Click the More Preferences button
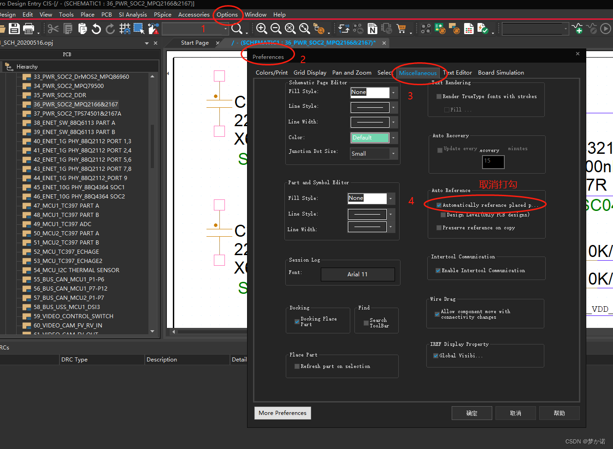The height and width of the screenshot is (449, 613). tap(282, 413)
